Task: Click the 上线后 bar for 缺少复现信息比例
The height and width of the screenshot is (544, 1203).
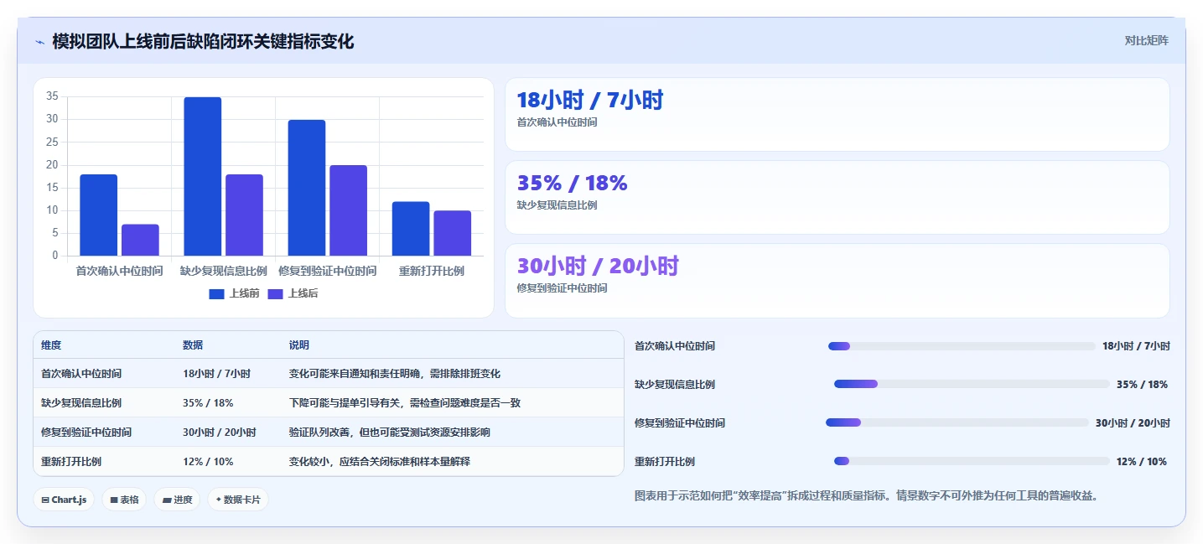Action: pos(244,215)
